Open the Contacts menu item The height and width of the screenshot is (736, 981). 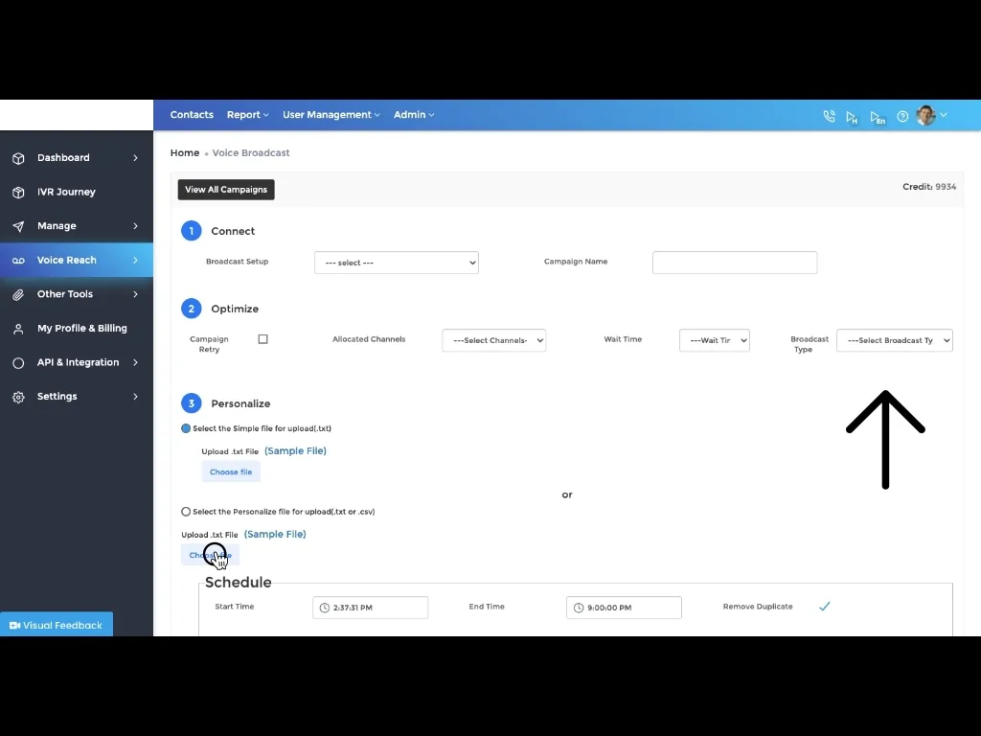click(192, 115)
